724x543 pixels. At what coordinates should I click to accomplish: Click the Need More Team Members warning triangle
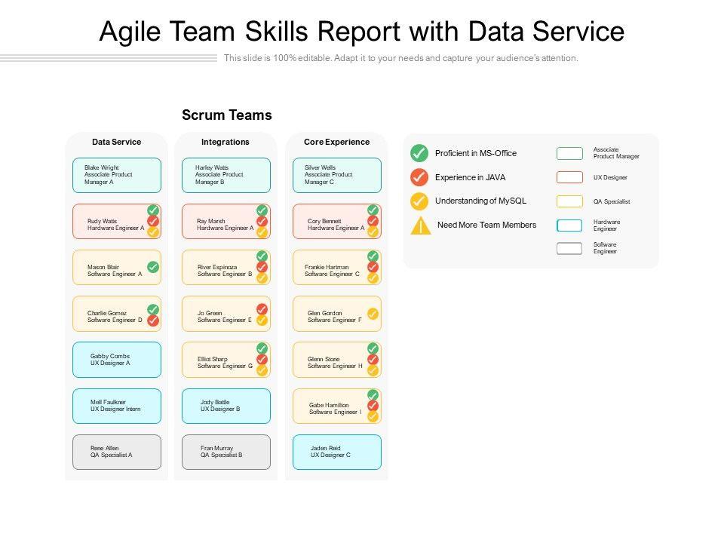421,225
